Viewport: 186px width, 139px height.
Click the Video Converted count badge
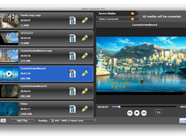click(x=133, y=19)
